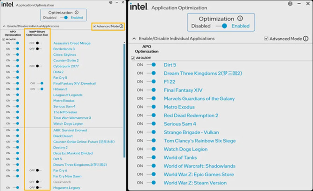The height and width of the screenshot is (191, 313).
Task: Click Black Desert game name
Action: click(x=63, y=136)
